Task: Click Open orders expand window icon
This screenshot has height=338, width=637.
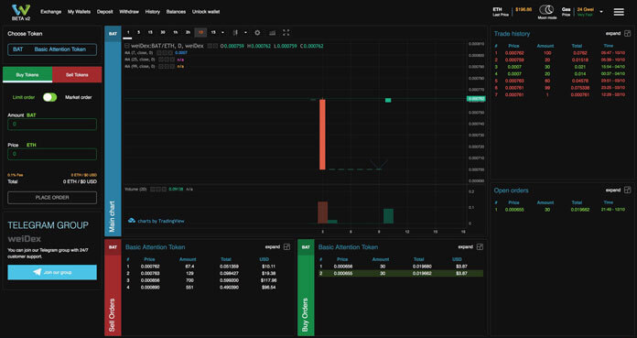Action: (x=628, y=190)
